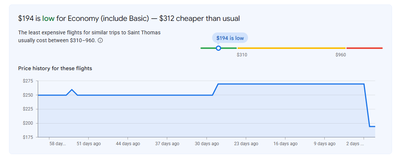Click the "16 days ago" axis label
Image resolution: width=404 pixels, height=159 pixels.
(x=285, y=144)
